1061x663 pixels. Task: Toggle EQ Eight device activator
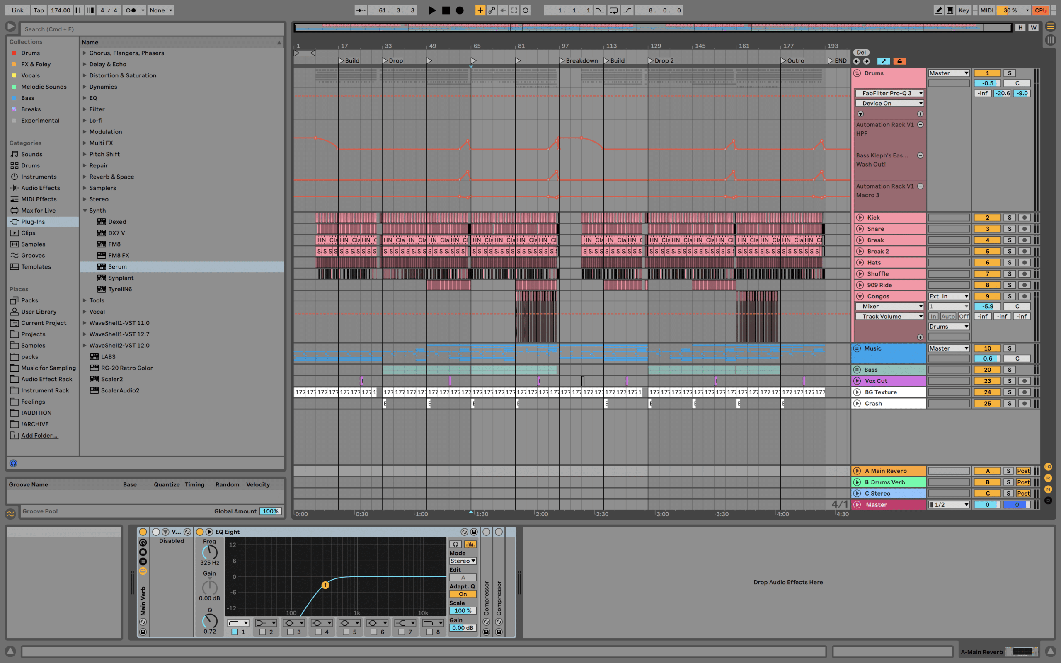[199, 532]
